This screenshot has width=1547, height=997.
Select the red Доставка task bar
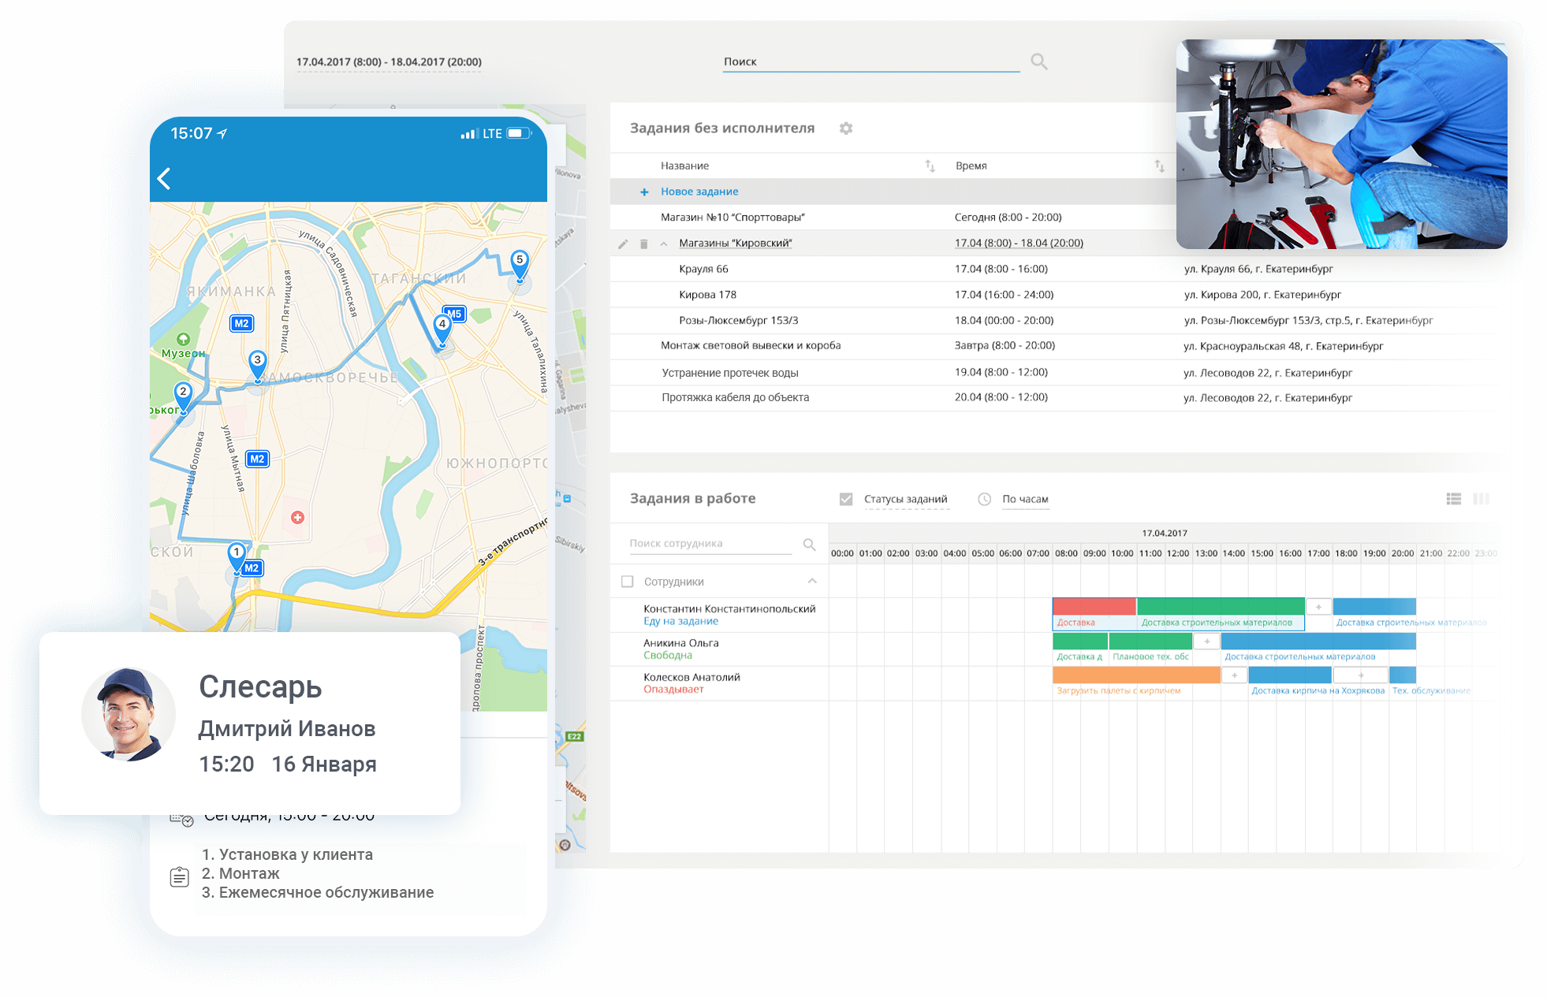click(x=1094, y=606)
